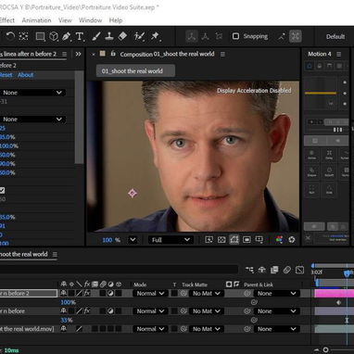Image resolution: width=354 pixels, height=354 pixels.
Task: Open the second None dropdown in Effect Controls
Action: tap(32, 120)
